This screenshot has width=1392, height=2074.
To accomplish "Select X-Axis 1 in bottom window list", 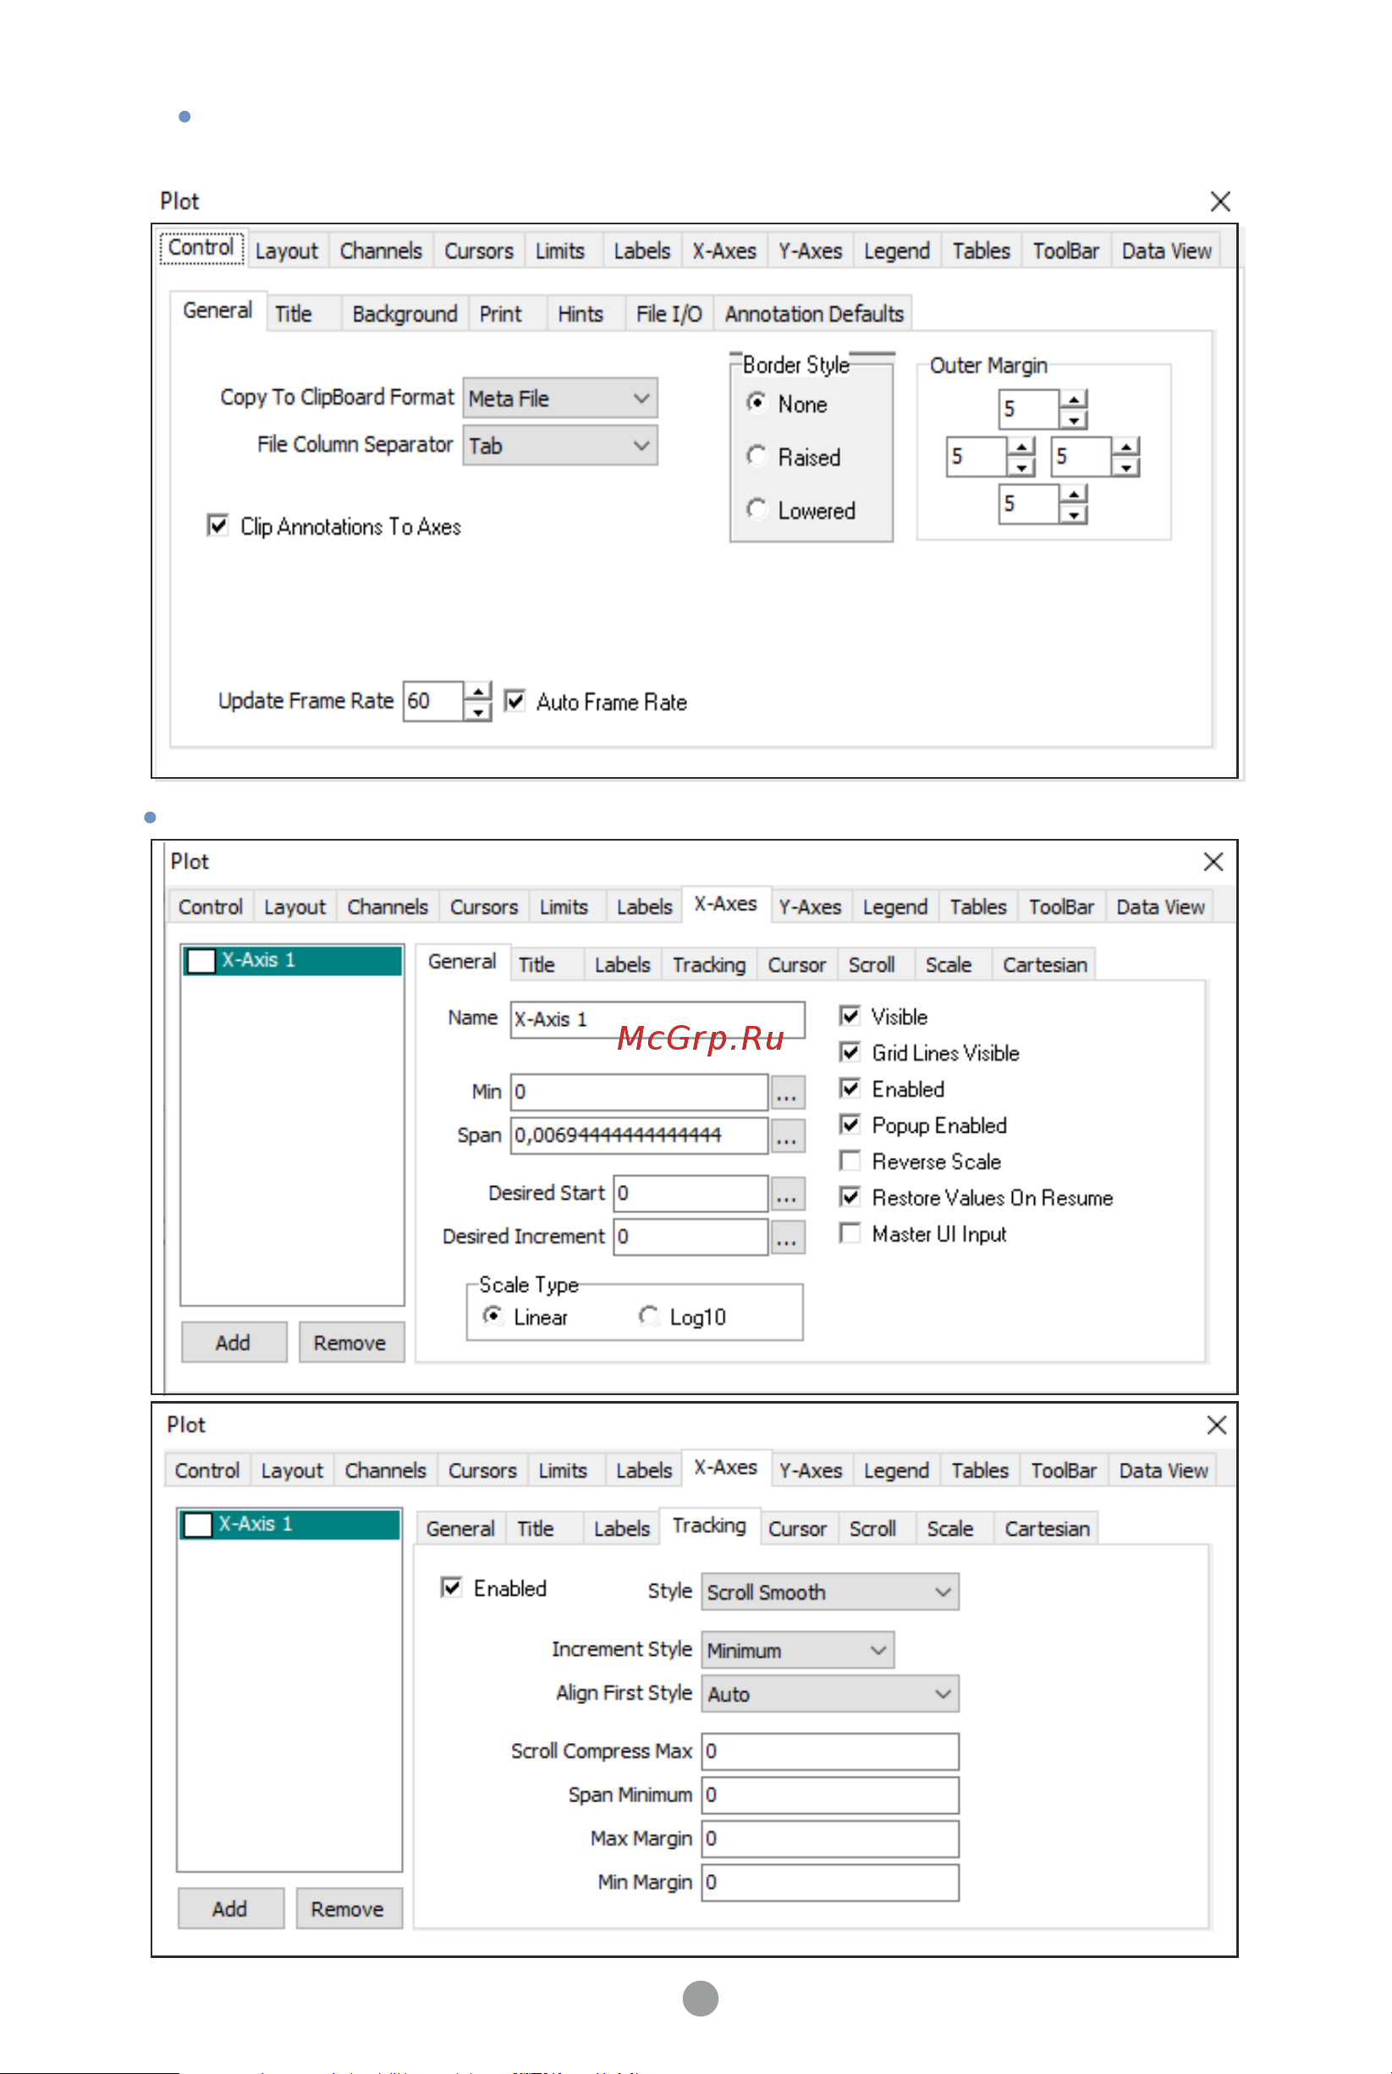I will coord(289,1525).
